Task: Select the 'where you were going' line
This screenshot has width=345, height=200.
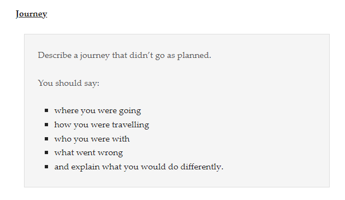Action: 98,111
